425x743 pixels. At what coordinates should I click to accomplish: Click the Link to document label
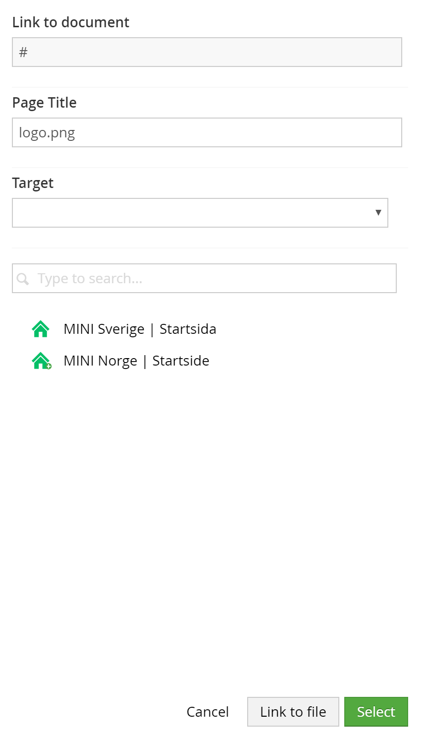click(x=71, y=22)
